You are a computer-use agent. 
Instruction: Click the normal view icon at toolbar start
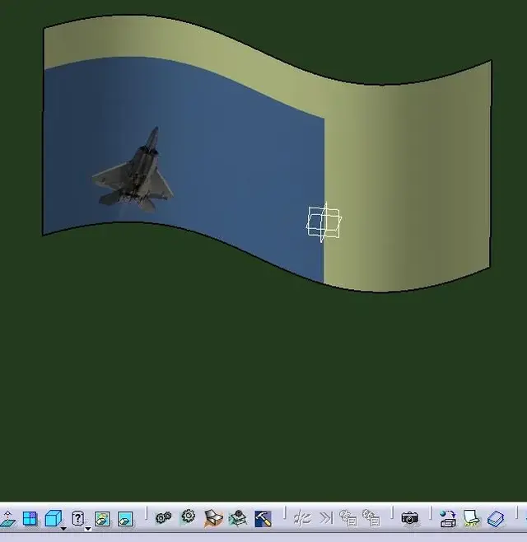7,519
